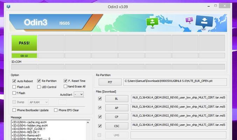Click the CSC file button

coord(117,126)
